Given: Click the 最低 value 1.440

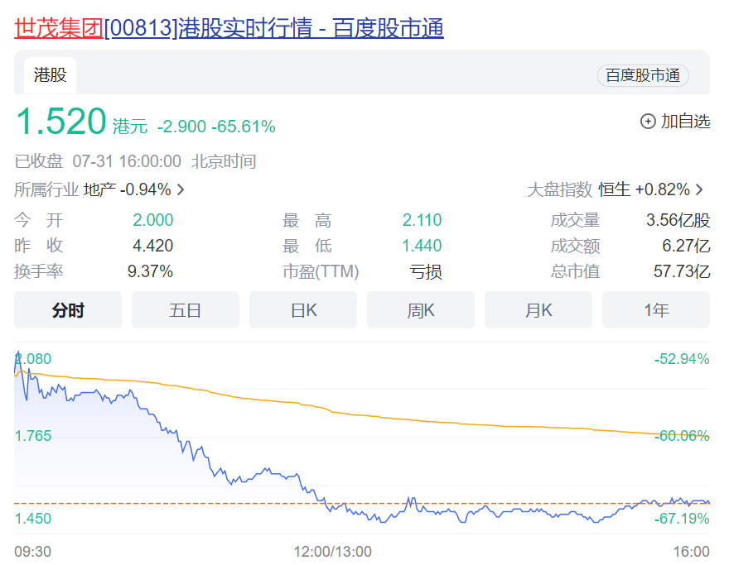Looking at the screenshot, I should (422, 246).
